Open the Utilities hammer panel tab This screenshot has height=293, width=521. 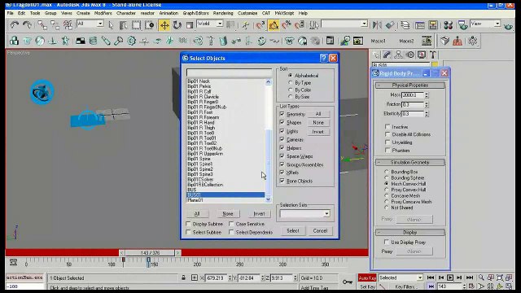point(432,55)
